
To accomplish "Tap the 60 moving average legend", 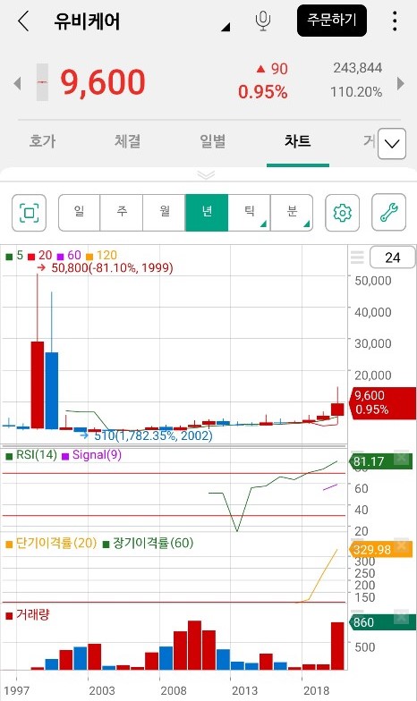I will pyautogui.click(x=69, y=256).
